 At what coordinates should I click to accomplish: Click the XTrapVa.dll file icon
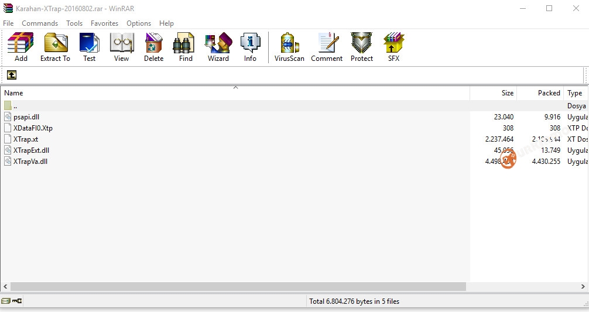pyautogui.click(x=8, y=162)
